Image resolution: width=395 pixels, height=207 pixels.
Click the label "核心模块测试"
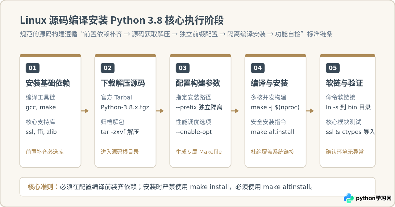(343, 122)
